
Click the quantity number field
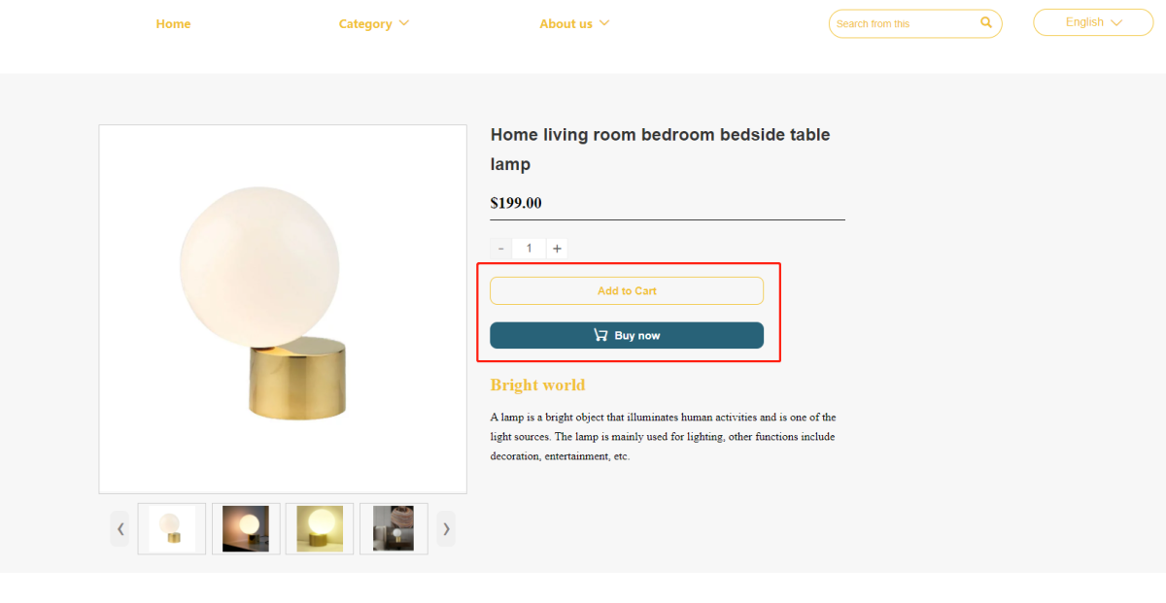[529, 249]
